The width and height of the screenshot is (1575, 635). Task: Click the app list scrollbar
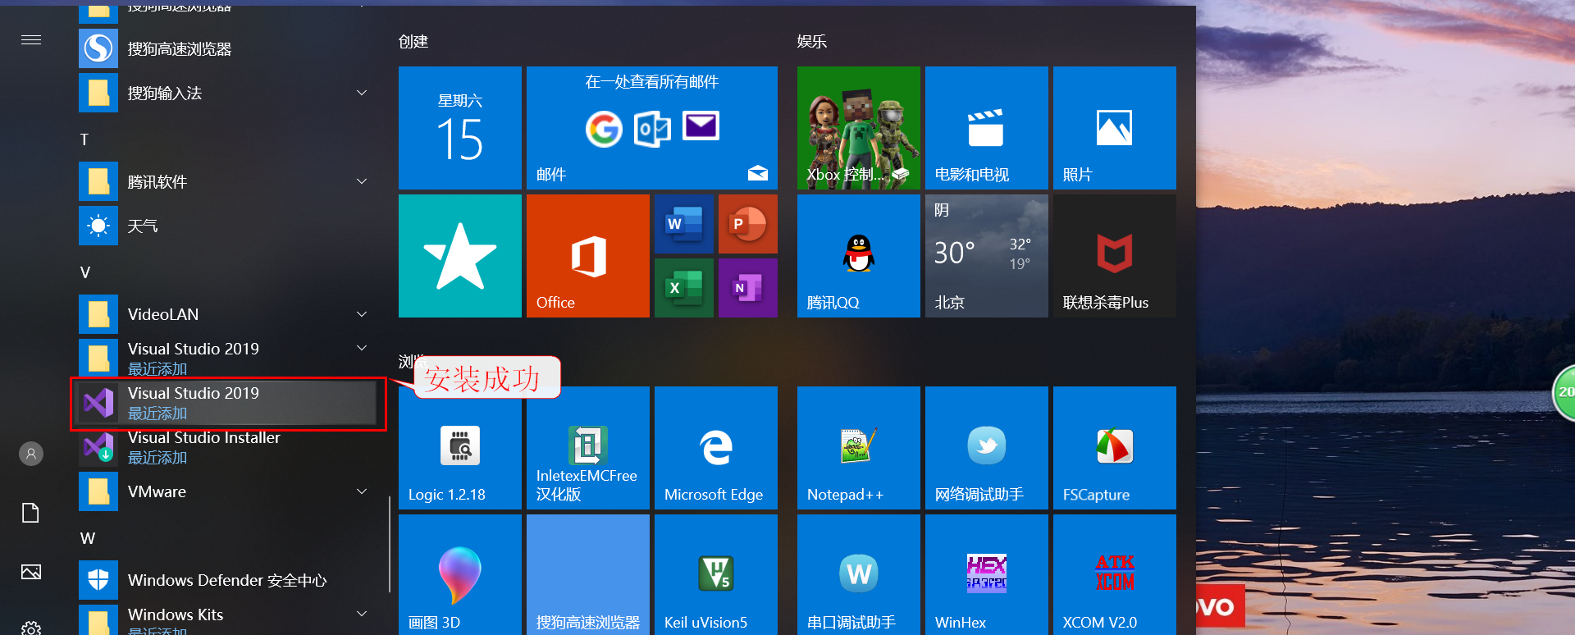coord(389,543)
